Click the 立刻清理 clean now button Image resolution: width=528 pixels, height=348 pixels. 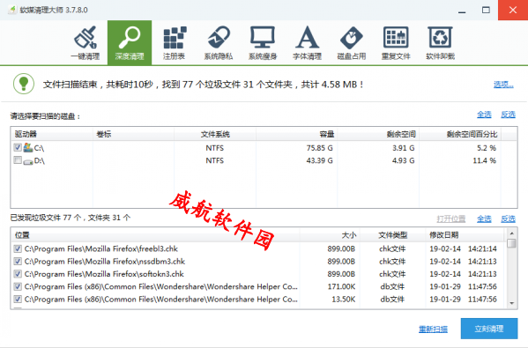click(x=489, y=329)
